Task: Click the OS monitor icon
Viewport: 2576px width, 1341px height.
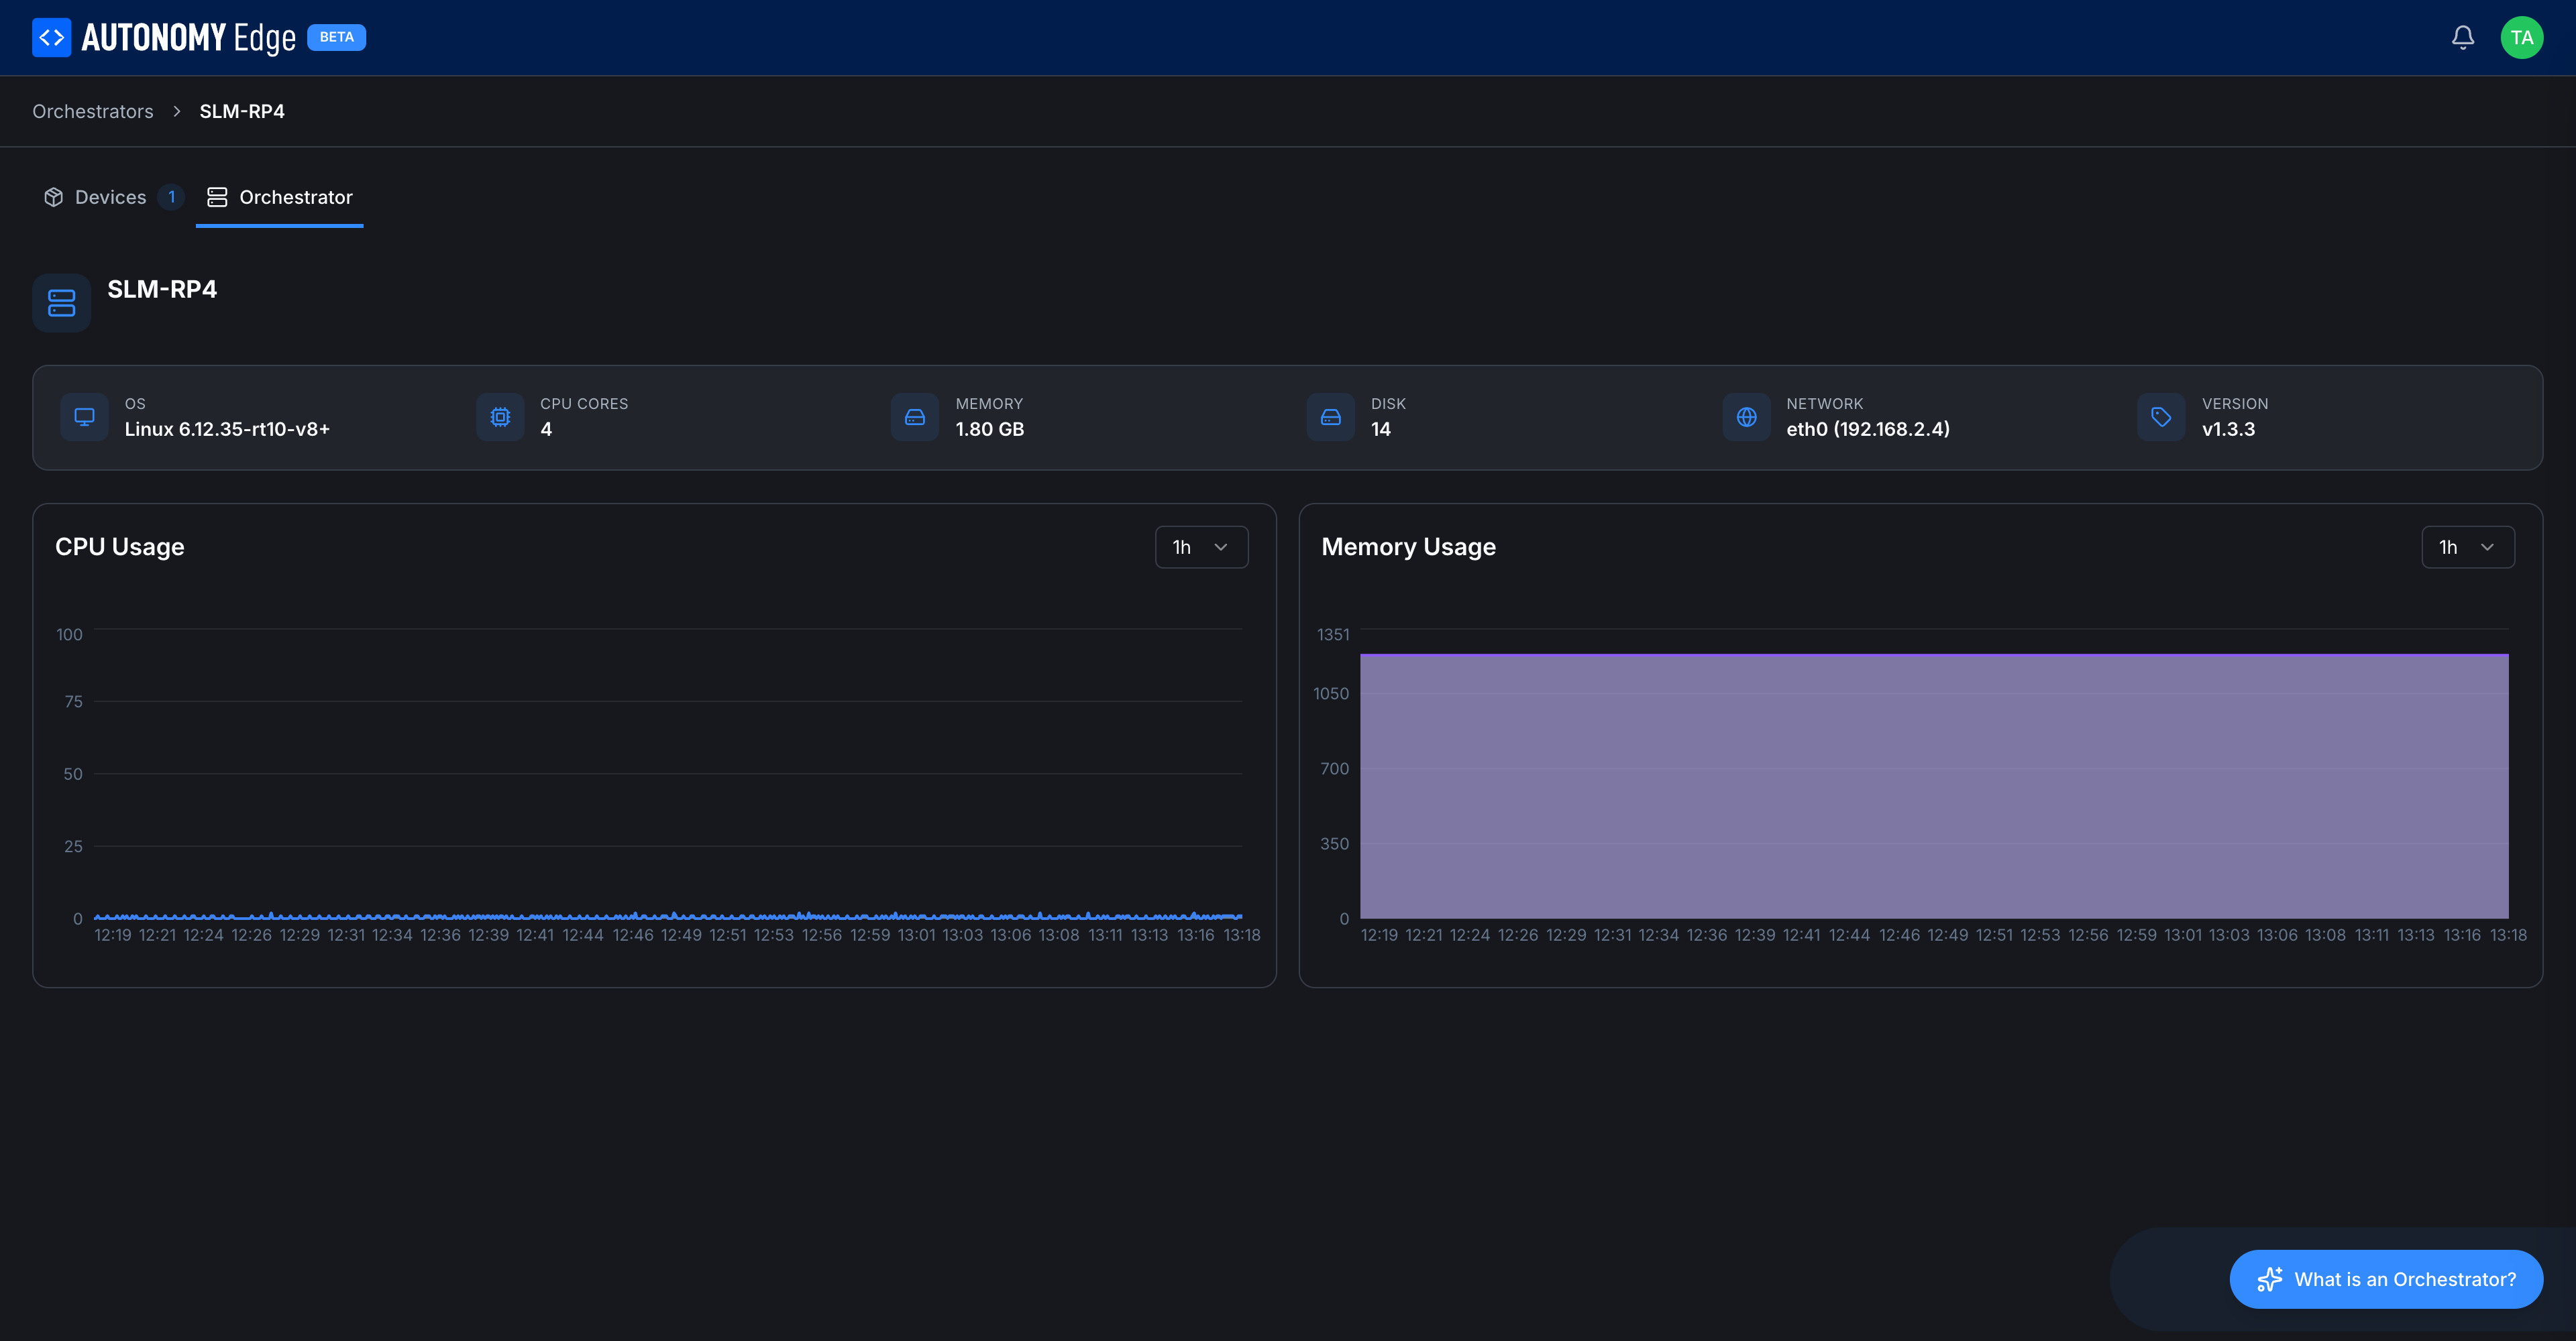Action: [x=85, y=416]
